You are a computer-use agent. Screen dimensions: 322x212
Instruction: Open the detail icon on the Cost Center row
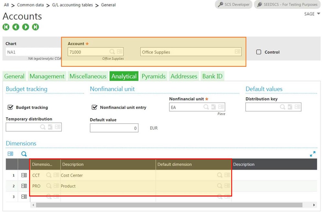tap(24, 175)
